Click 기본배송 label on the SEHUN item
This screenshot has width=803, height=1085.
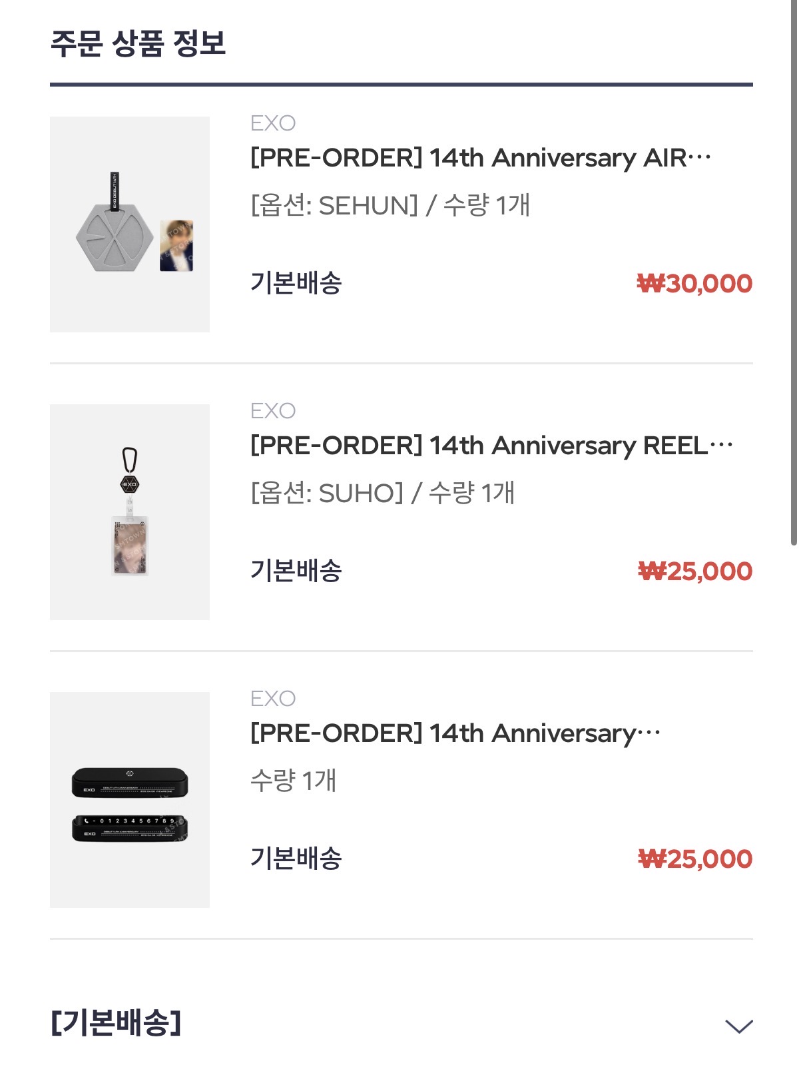pyautogui.click(x=296, y=283)
